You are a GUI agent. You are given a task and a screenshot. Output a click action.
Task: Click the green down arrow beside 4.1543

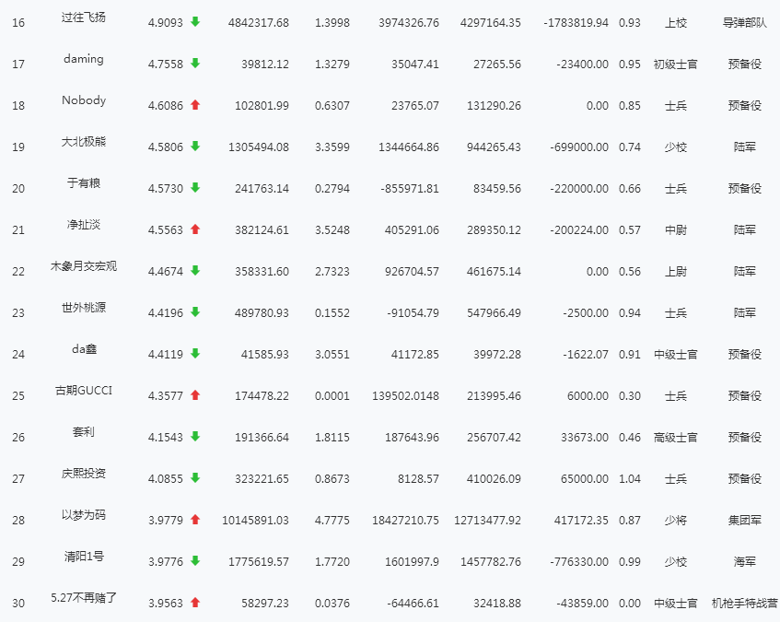coord(195,437)
